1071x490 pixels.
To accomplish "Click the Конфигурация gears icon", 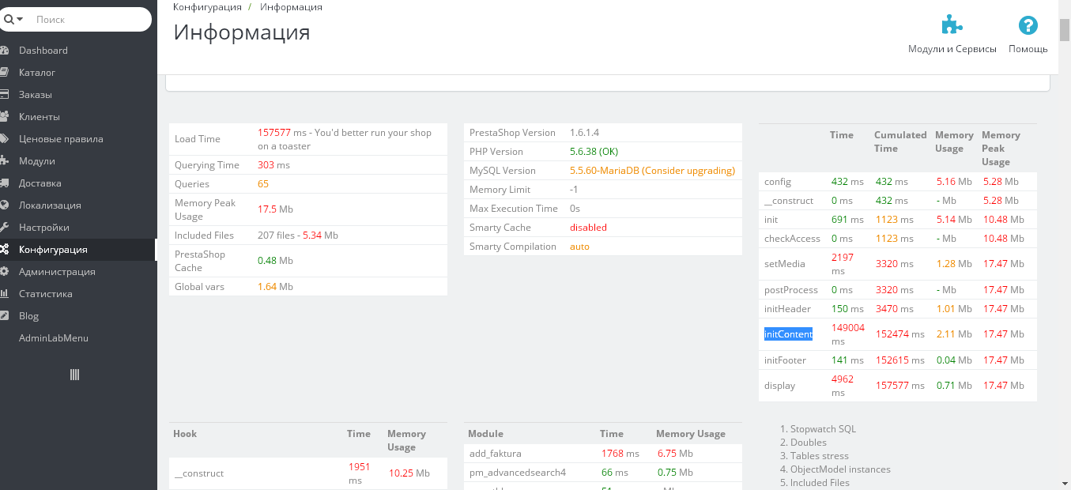I will [x=5, y=249].
